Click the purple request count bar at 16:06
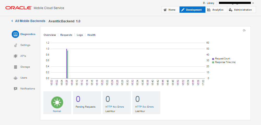The width and height of the screenshot is (261, 125). (67, 64)
